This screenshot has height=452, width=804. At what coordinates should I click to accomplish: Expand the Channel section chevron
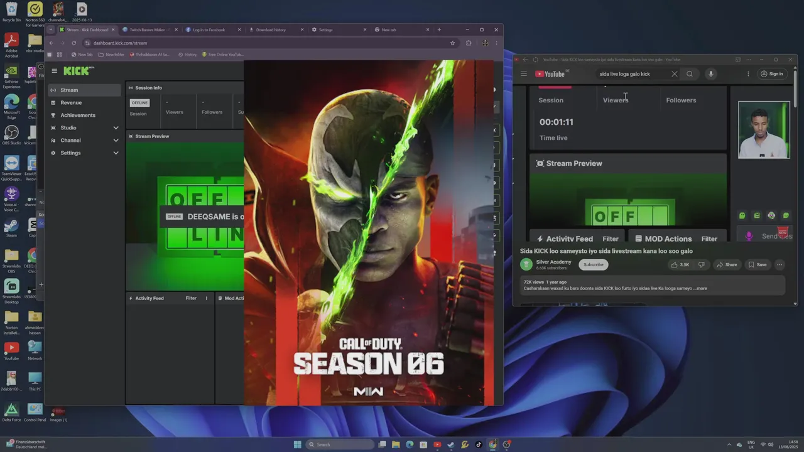click(x=116, y=140)
